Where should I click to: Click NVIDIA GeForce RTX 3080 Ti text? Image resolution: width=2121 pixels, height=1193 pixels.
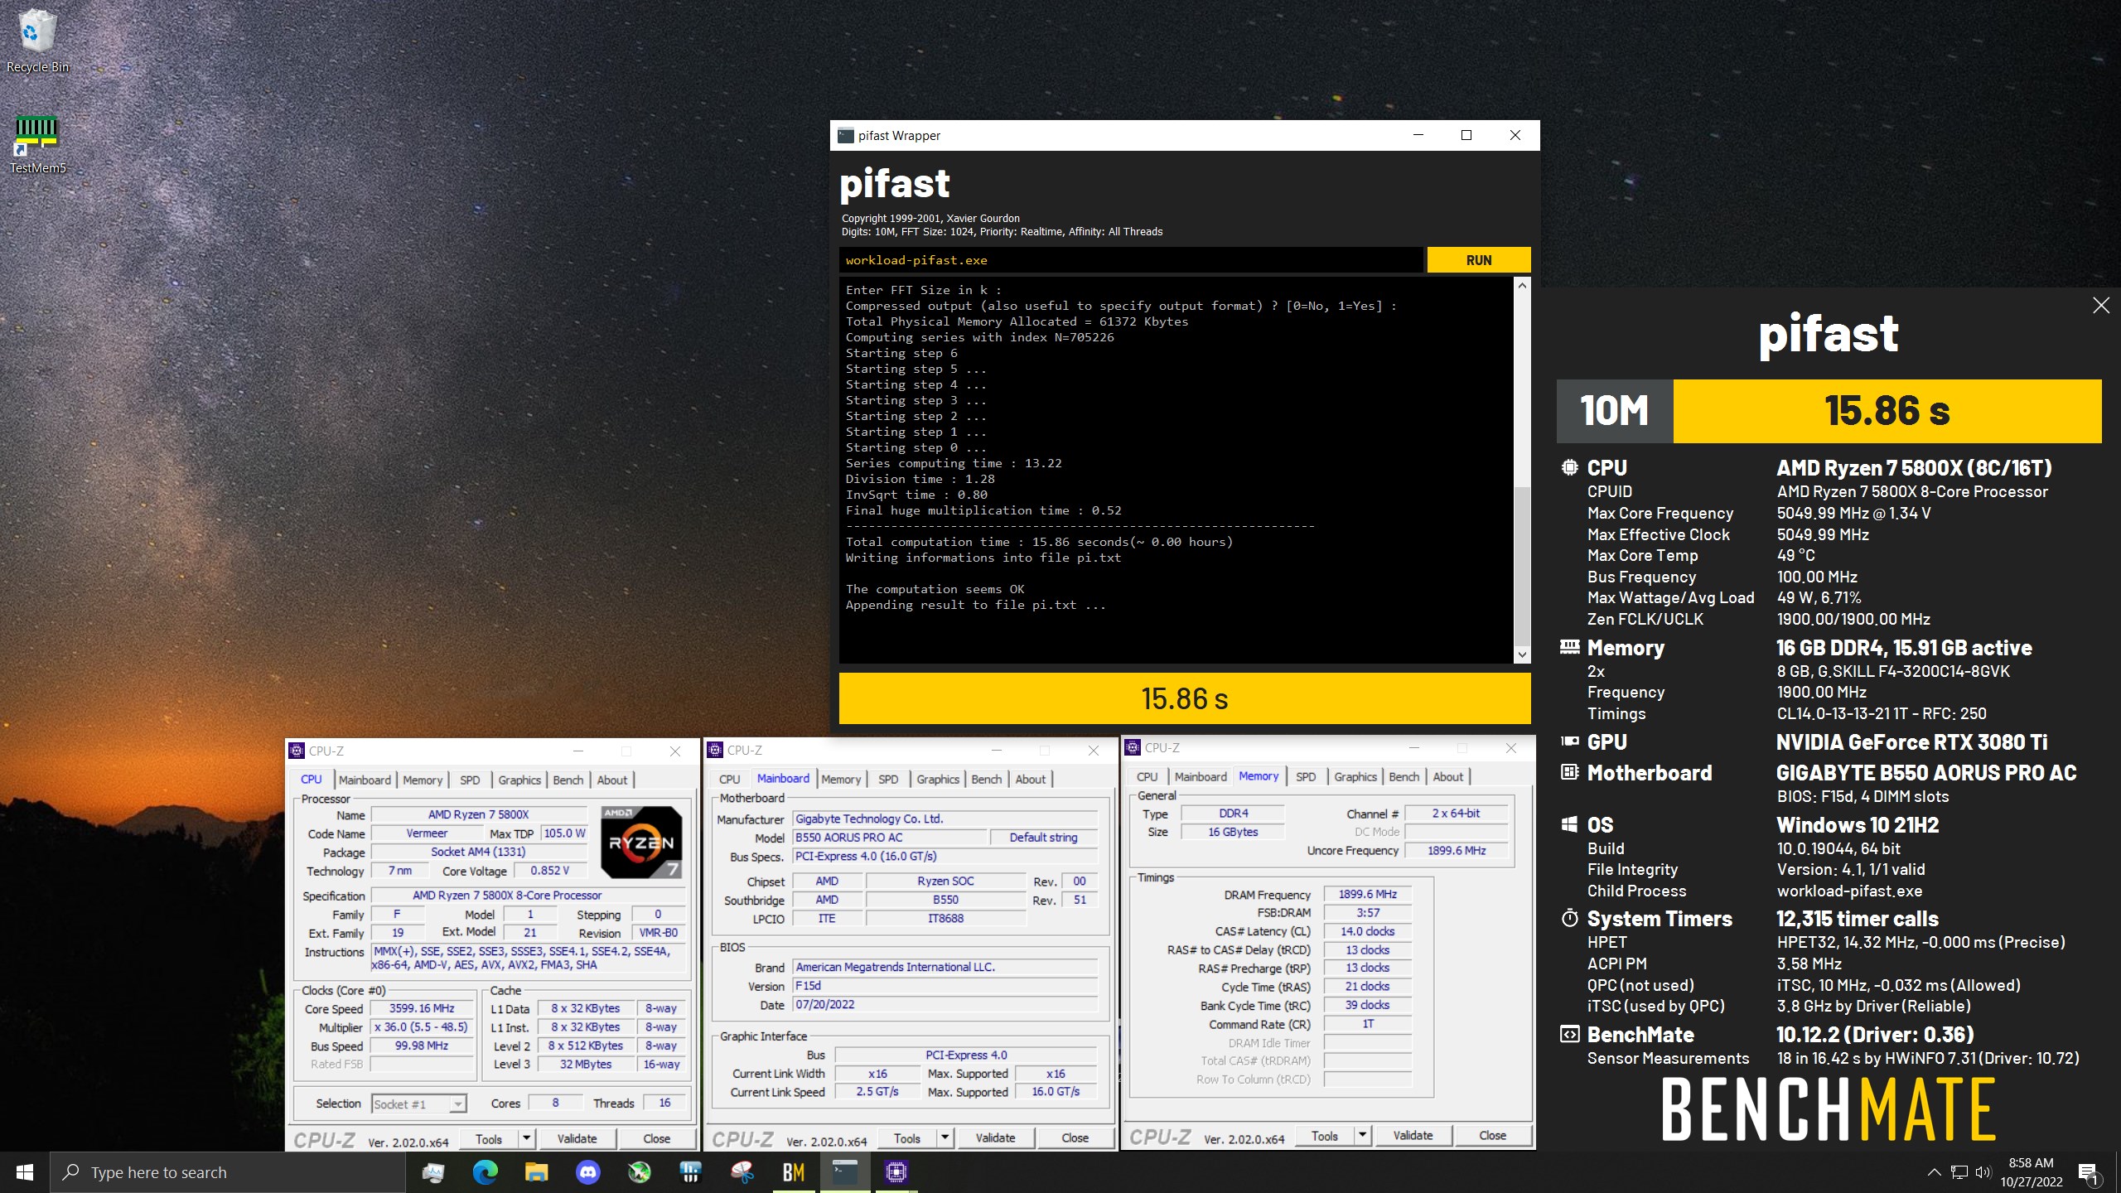click(1911, 742)
